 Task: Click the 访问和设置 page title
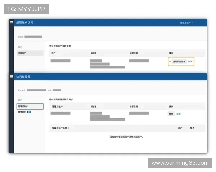pyautogui.click(x=23, y=76)
